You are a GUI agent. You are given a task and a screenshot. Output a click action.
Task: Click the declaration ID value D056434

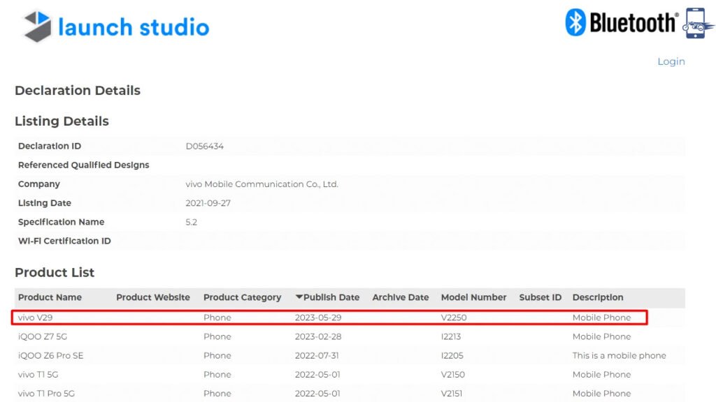205,147
